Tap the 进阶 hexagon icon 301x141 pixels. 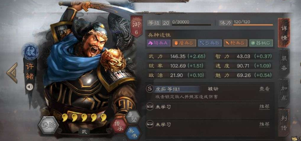point(48,125)
